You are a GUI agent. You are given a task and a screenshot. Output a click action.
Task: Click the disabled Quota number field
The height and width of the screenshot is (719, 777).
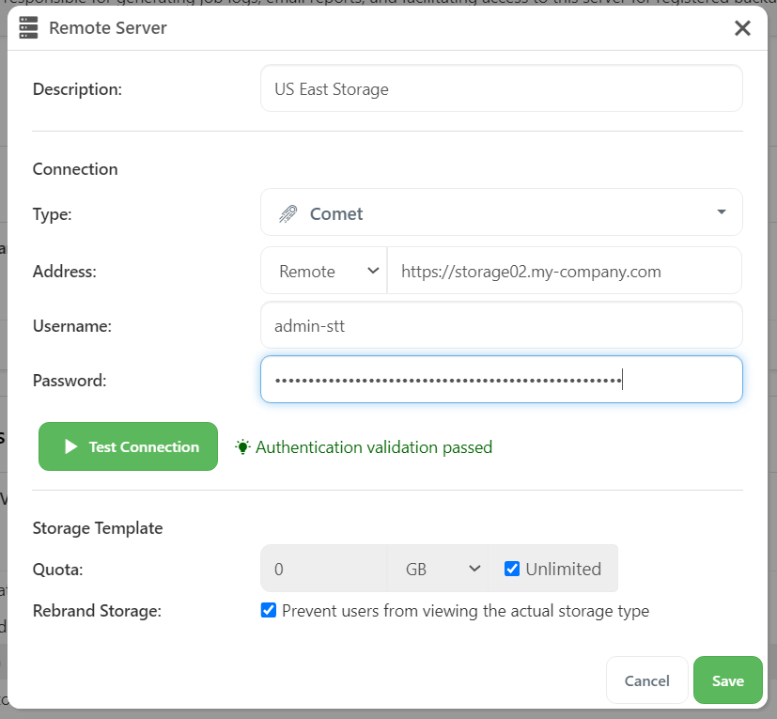(x=323, y=569)
